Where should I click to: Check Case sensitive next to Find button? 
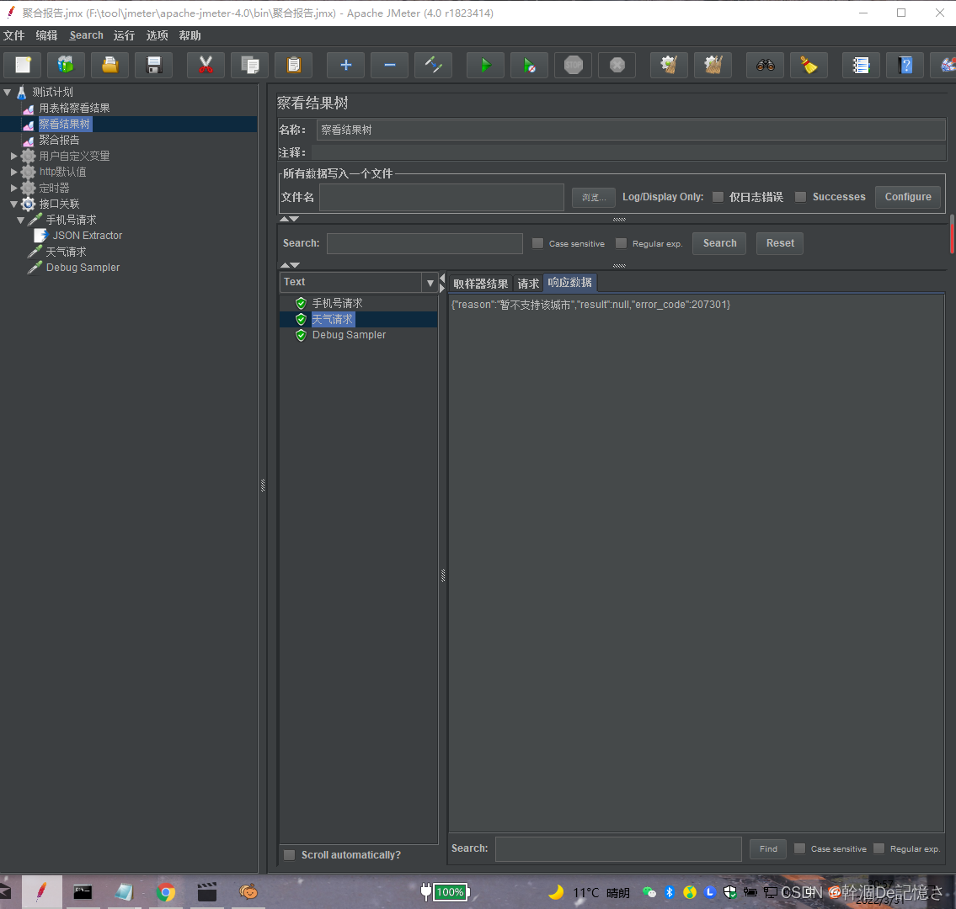tap(799, 848)
